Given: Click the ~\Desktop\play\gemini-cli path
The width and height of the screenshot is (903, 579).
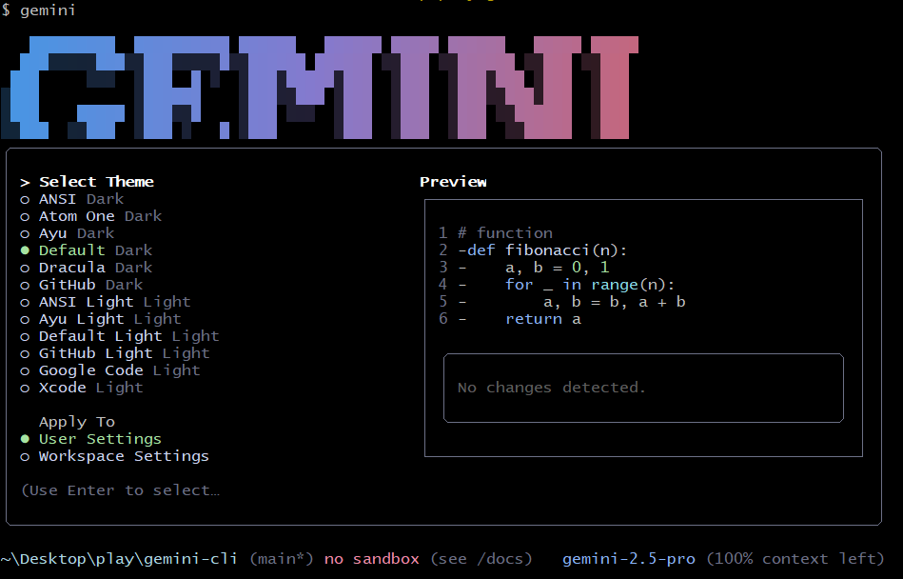Looking at the screenshot, I should coord(119,559).
